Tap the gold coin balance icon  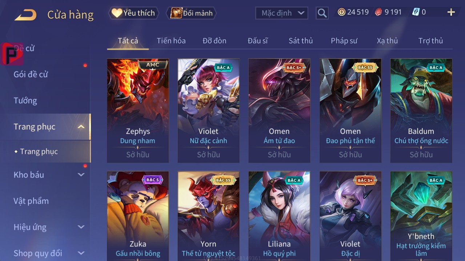(x=341, y=12)
